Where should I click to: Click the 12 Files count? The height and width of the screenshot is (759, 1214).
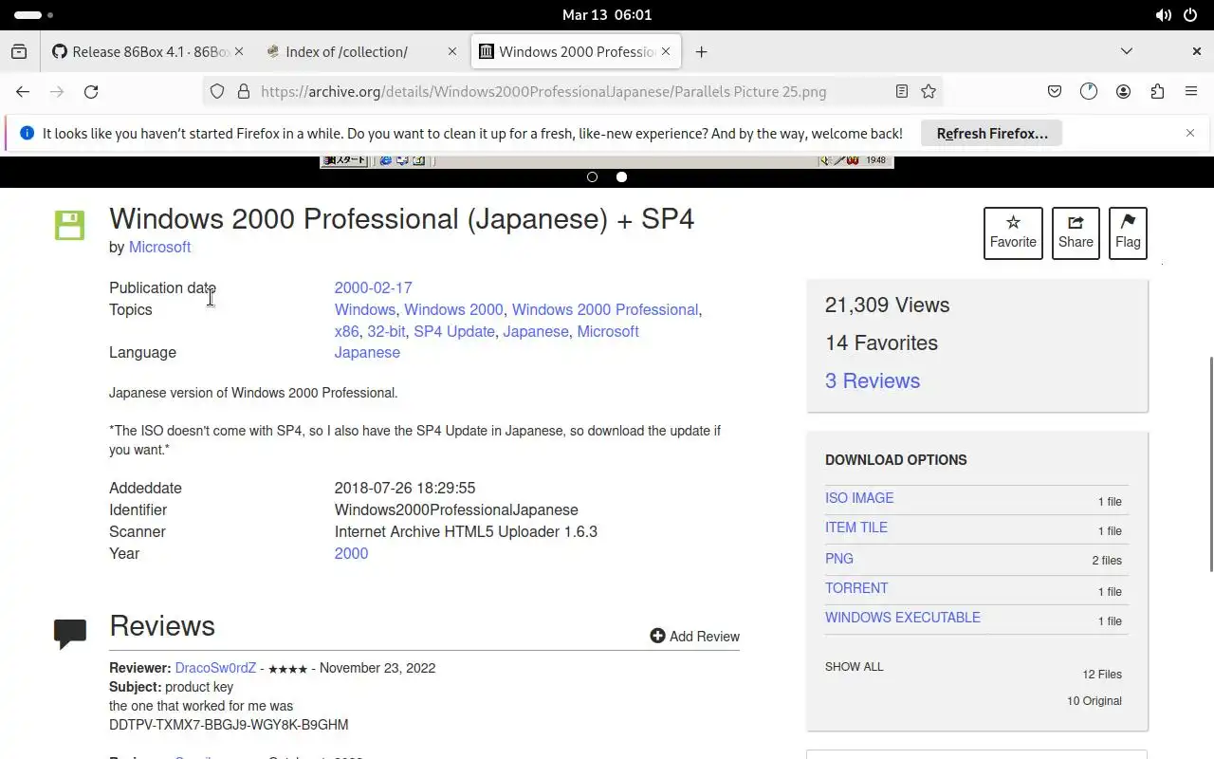click(1102, 675)
